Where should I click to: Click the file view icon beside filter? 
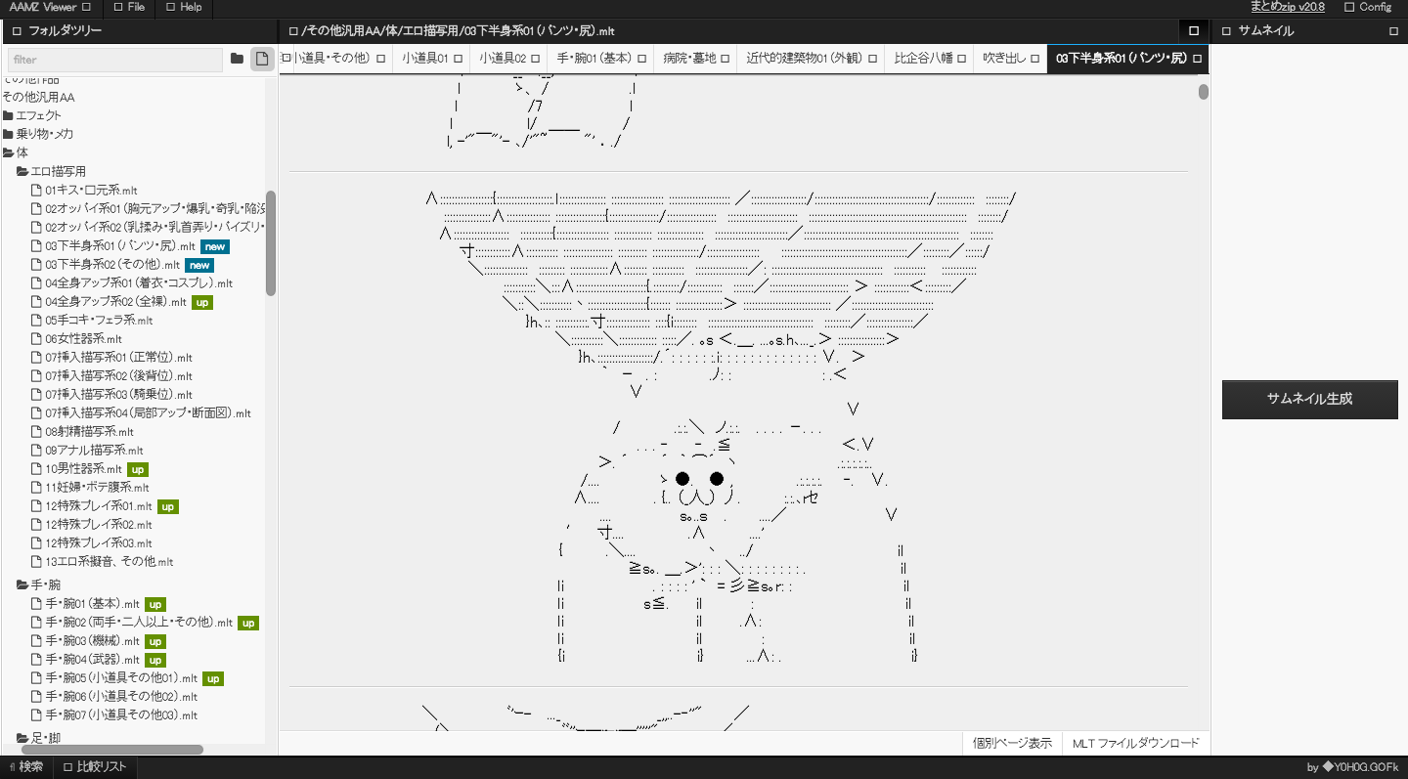pyautogui.click(x=262, y=59)
